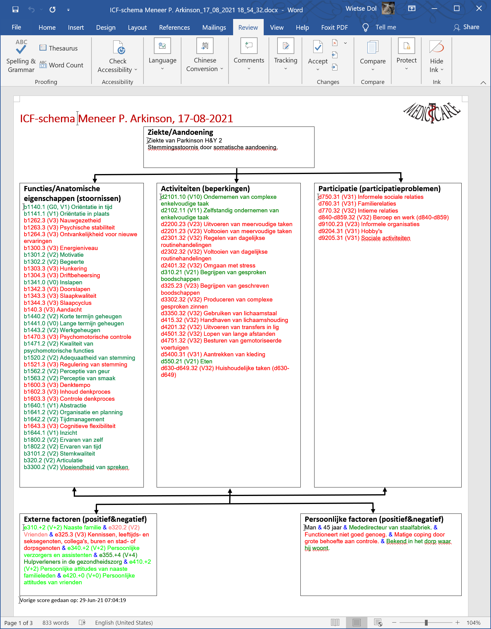Run the Spelling & Grammar check

pos(20,56)
